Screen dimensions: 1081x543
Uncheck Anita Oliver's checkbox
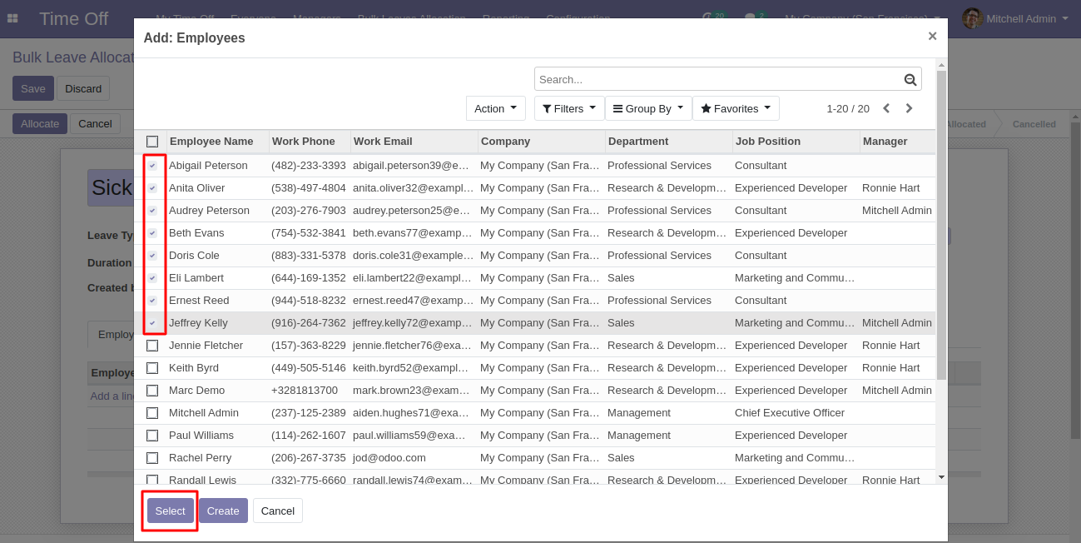pyautogui.click(x=152, y=188)
